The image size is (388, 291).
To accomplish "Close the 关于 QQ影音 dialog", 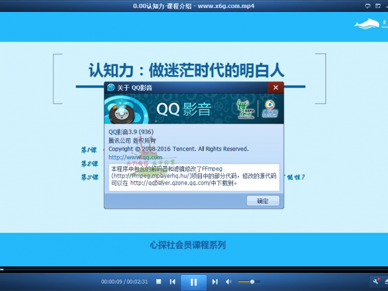I will [276, 87].
